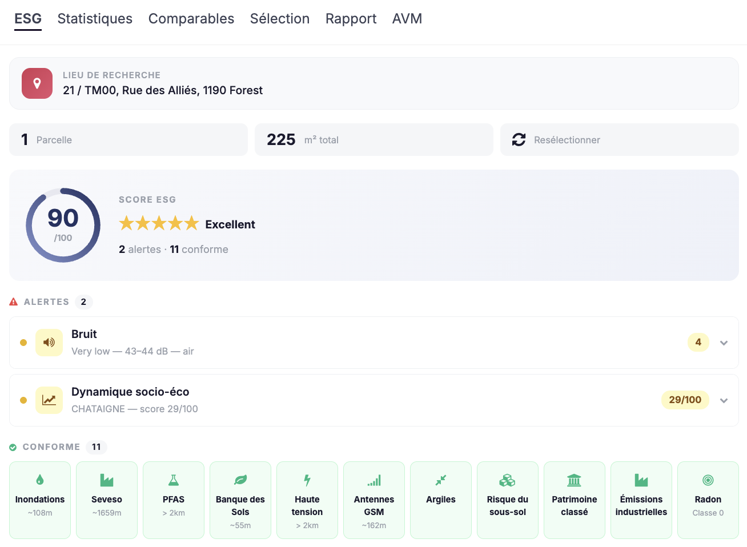747x547 pixels.
Task: Click the '225 m² total' box
Action: (374, 140)
